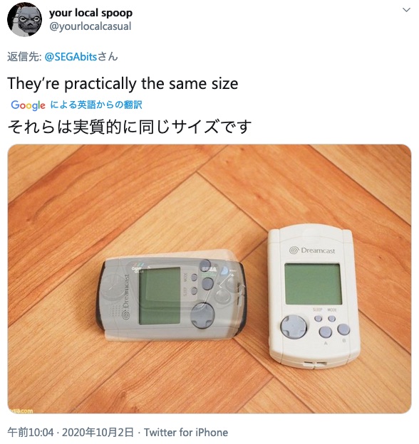Image resolution: width=419 pixels, height=444 pixels.
Task: Click the Dreamcast logo on white VMU
Action: [312, 250]
